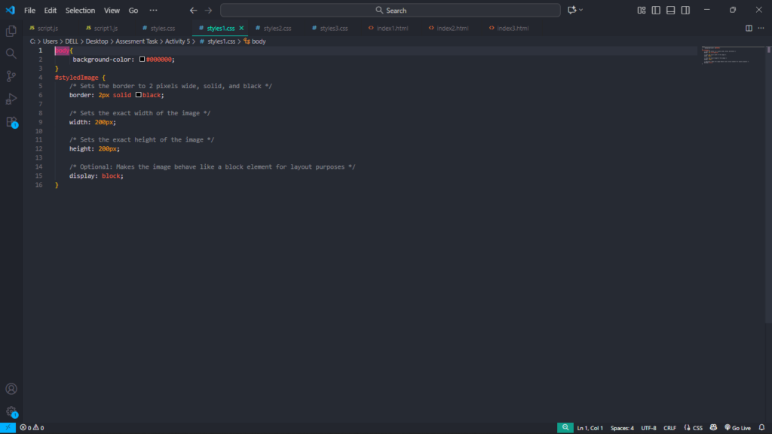Open the Copilot chat dropdown arrow
The image size is (772, 434).
click(x=583, y=10)
